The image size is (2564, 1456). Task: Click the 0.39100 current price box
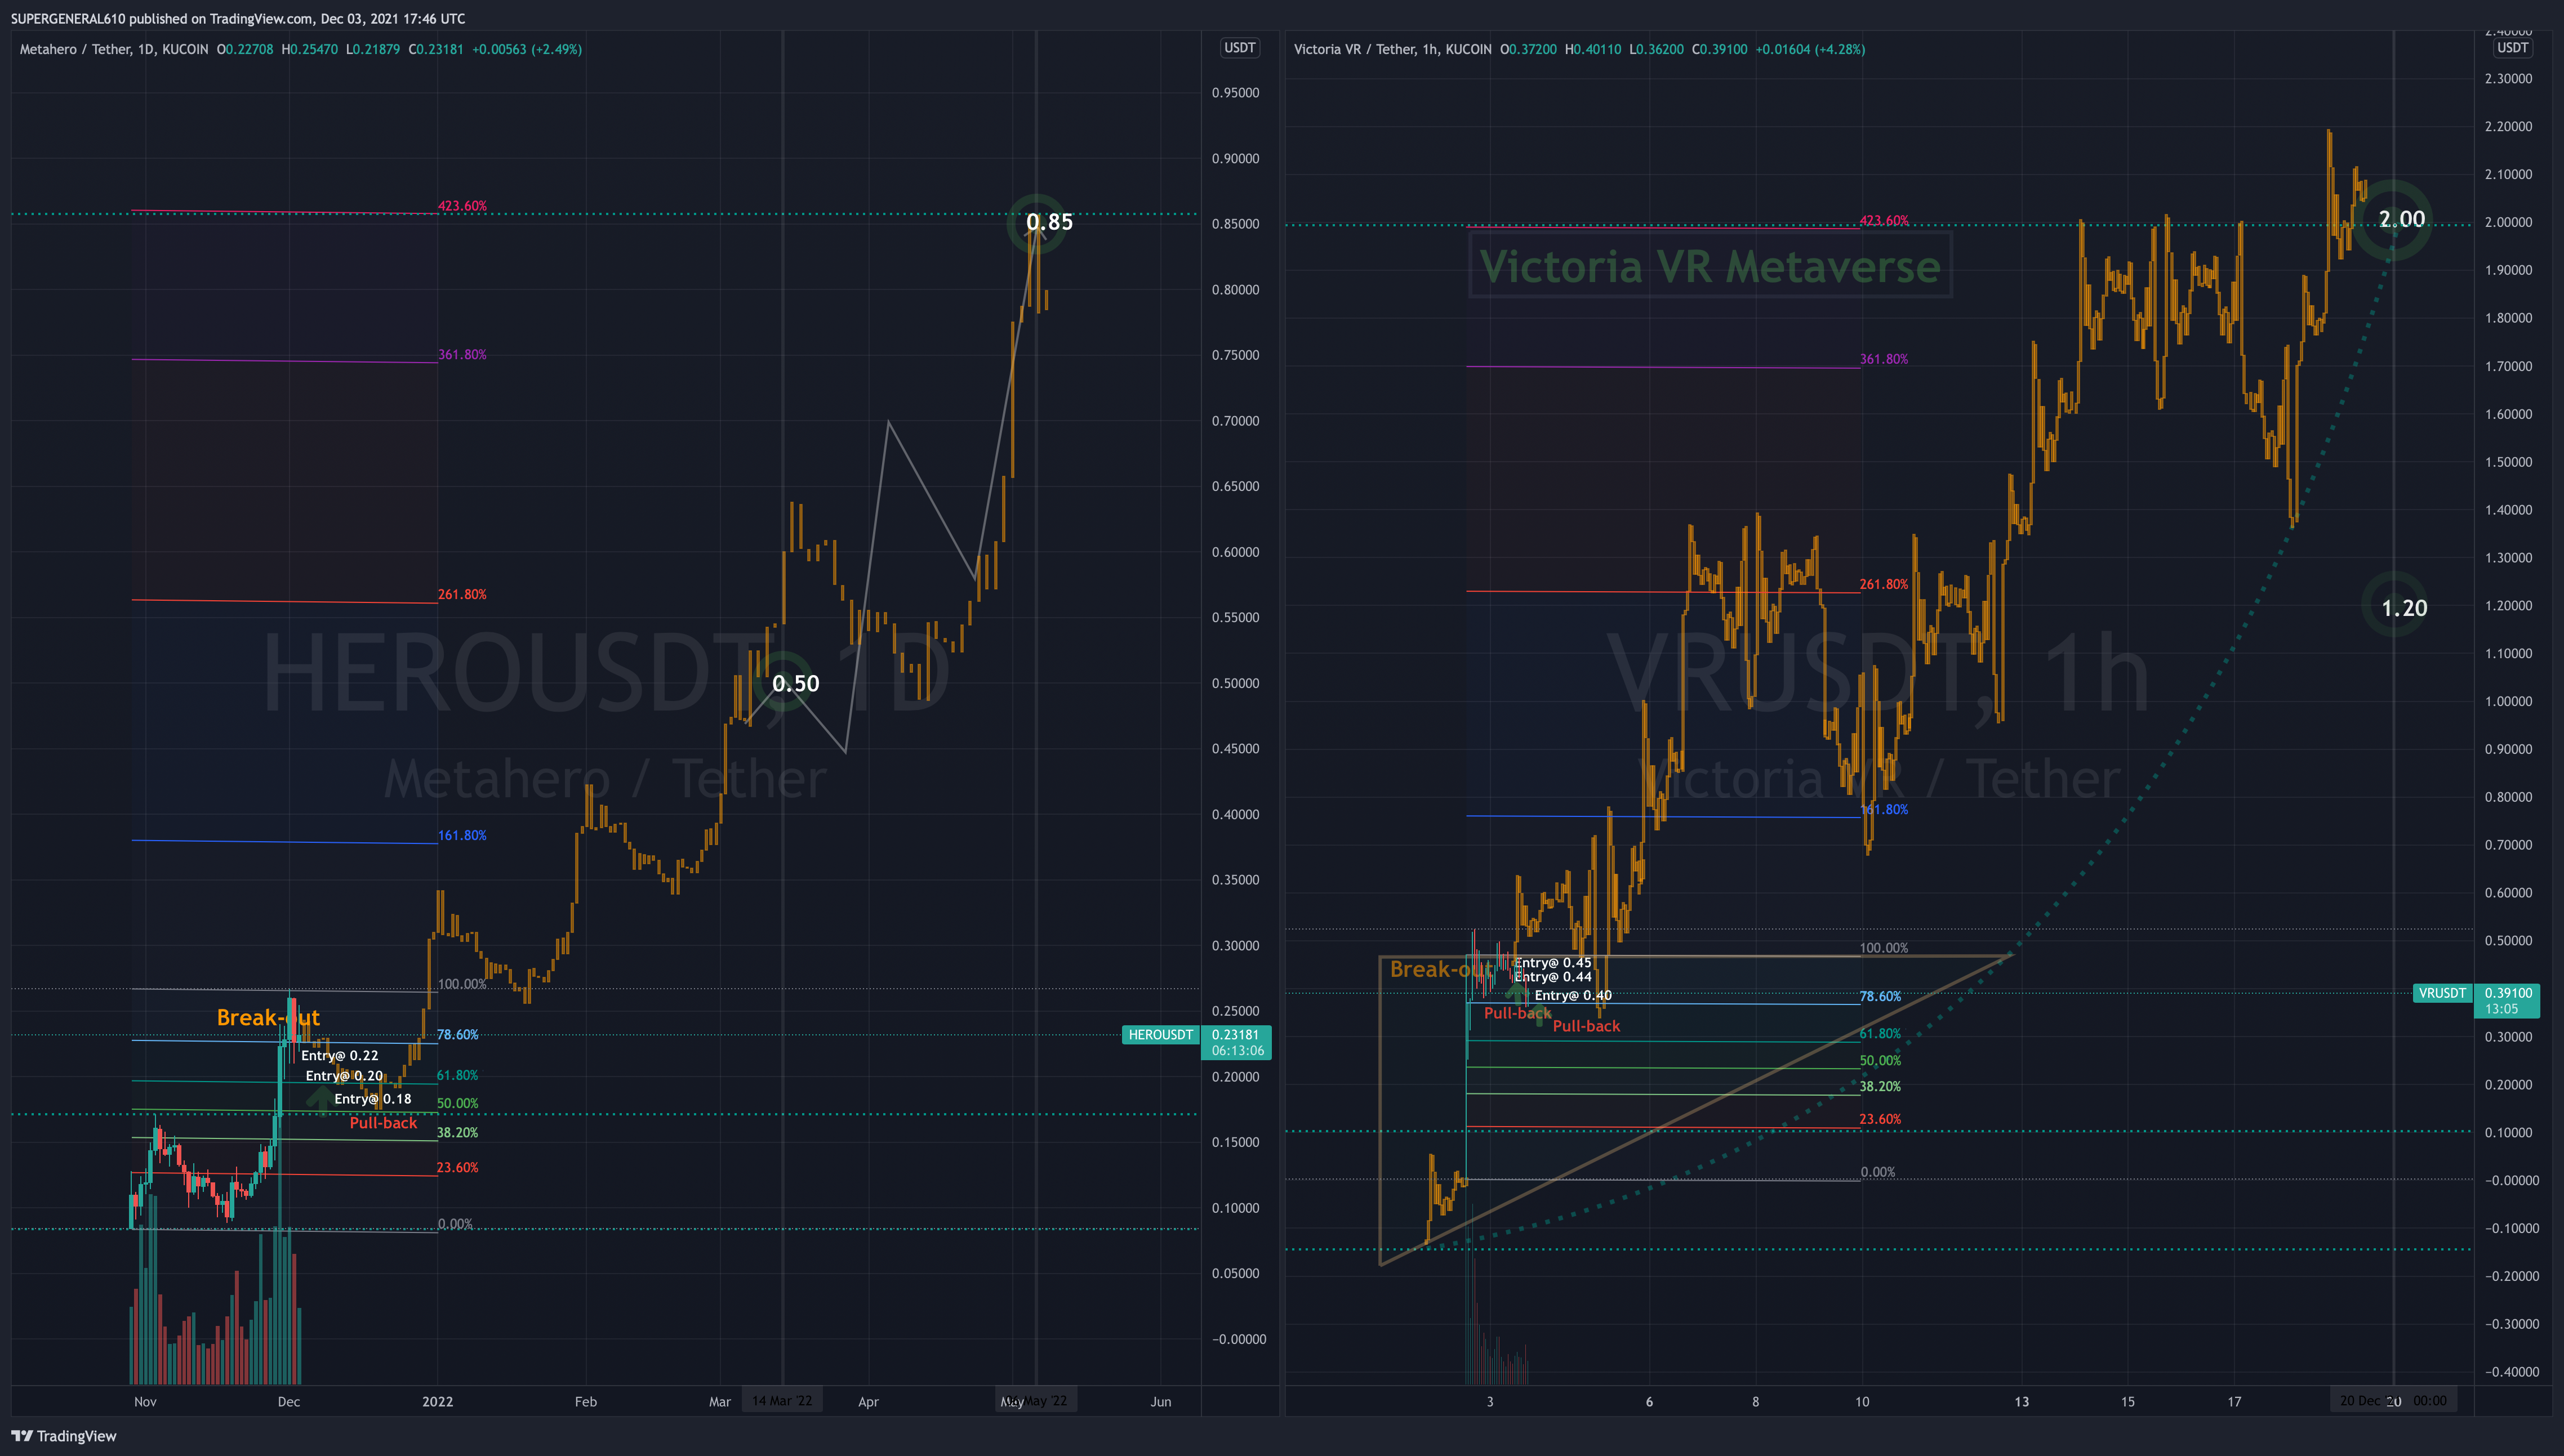[2507, 1000]
